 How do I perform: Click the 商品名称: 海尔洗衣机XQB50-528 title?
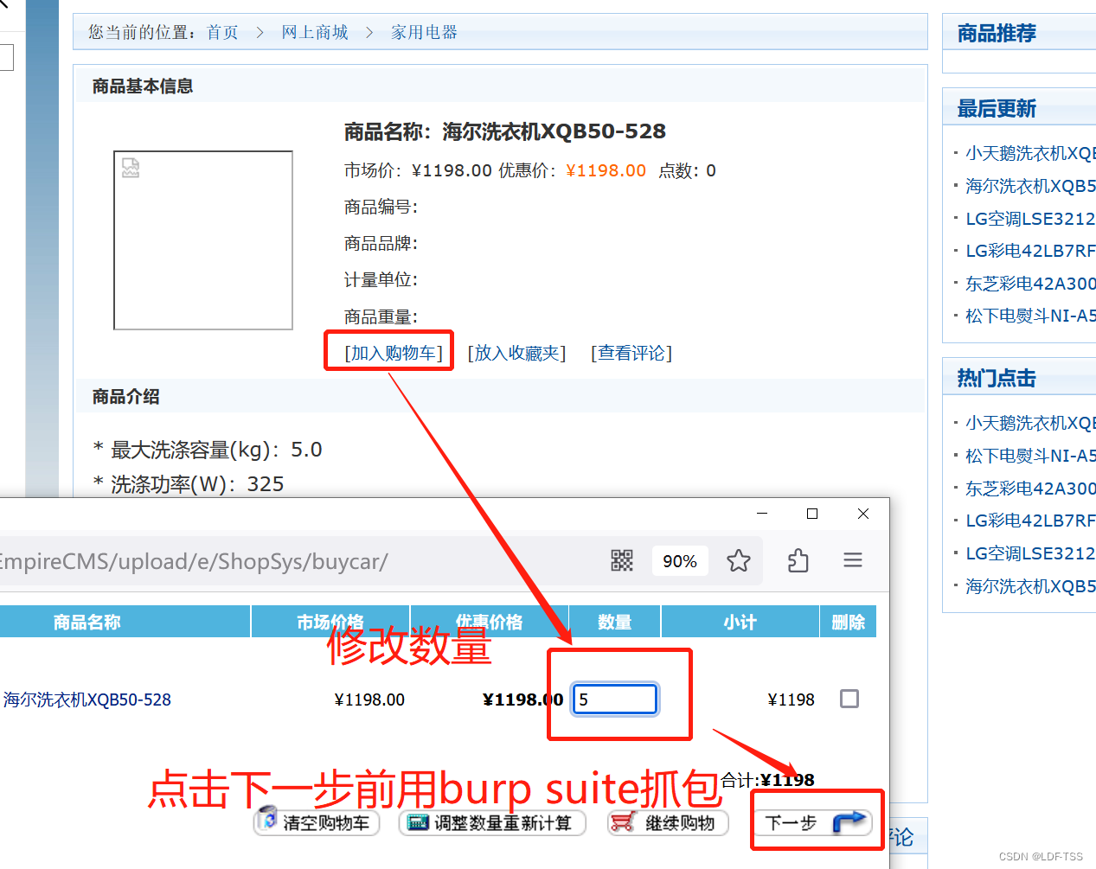pyautogui.click(x=505, y=131)
